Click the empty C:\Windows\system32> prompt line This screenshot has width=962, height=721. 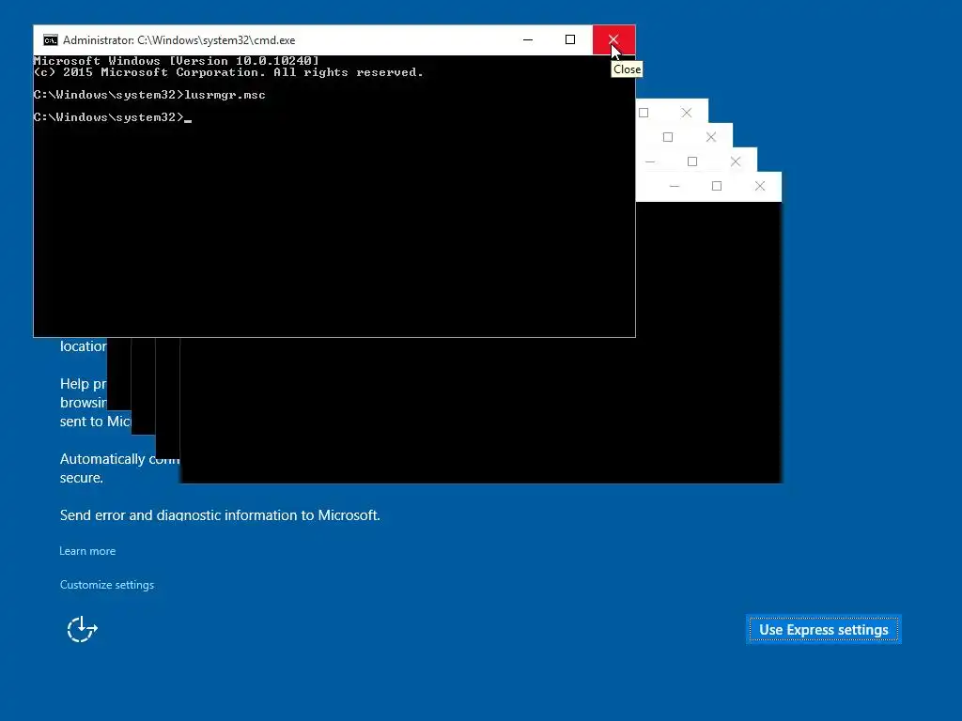click(113, 117)
